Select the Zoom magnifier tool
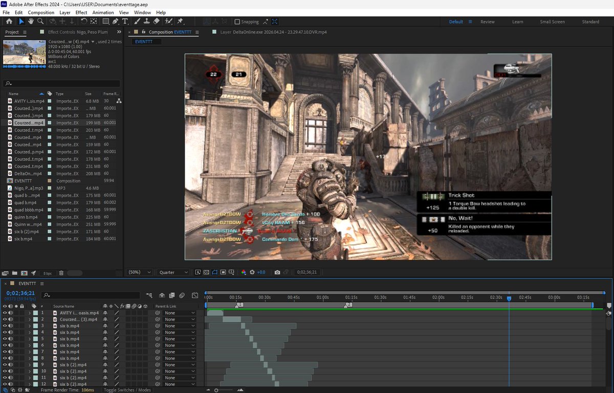Image resolution: width=614 pixels, height=393 pixels. click(40, 21)
